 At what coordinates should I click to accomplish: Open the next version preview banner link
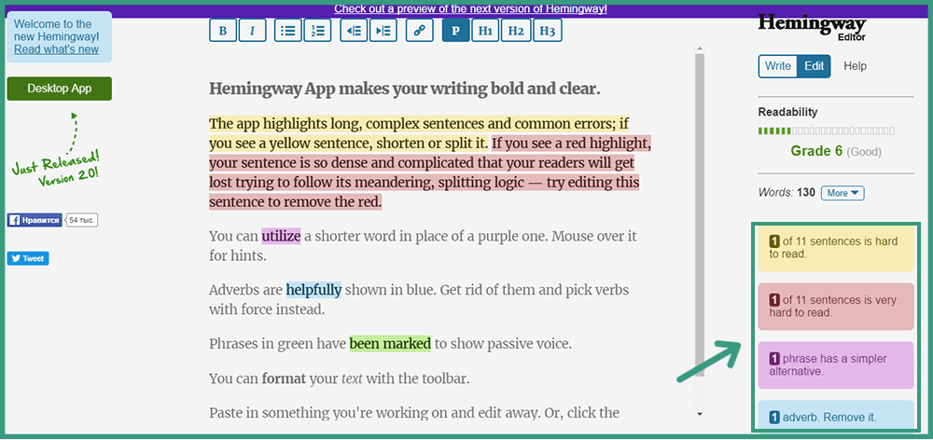coord(470,9)
